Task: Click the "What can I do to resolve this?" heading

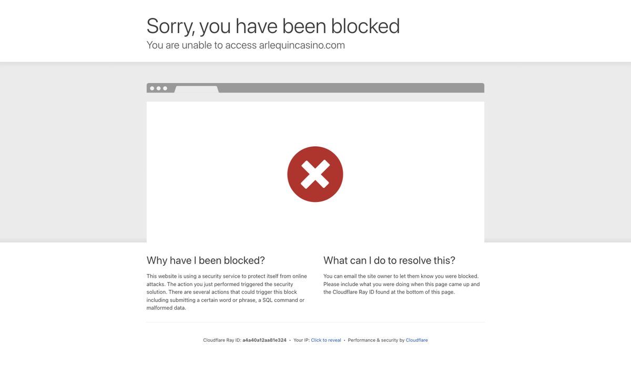Action: (x=389, y=260)
